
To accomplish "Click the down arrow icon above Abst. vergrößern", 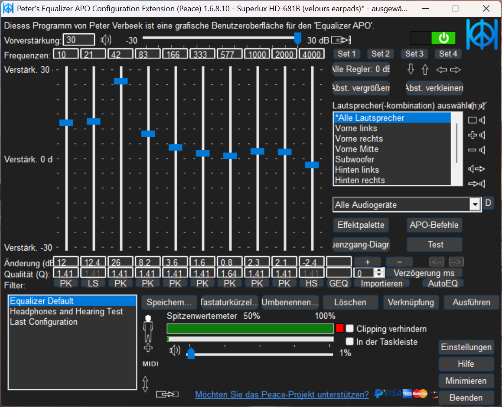I will [411, 69].
